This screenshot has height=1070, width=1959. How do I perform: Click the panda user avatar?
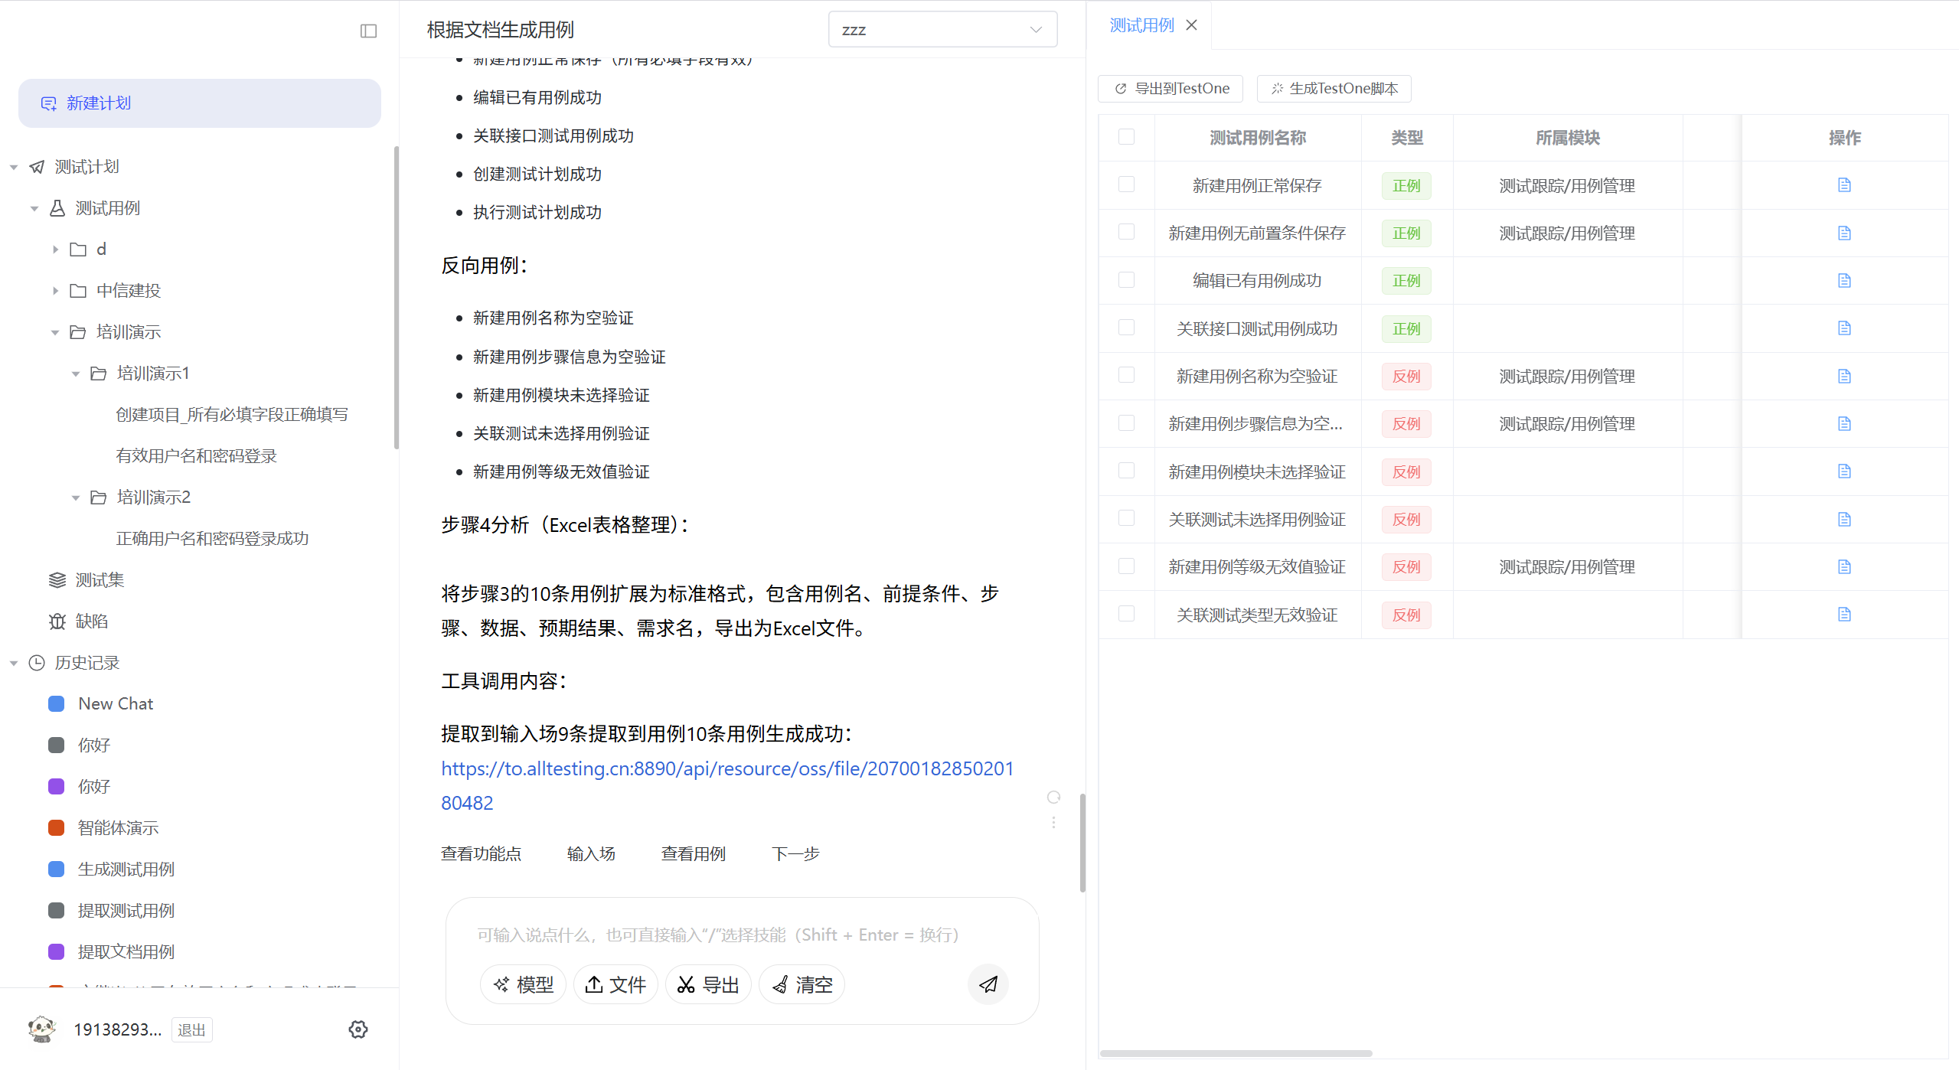coord(42,1029)
